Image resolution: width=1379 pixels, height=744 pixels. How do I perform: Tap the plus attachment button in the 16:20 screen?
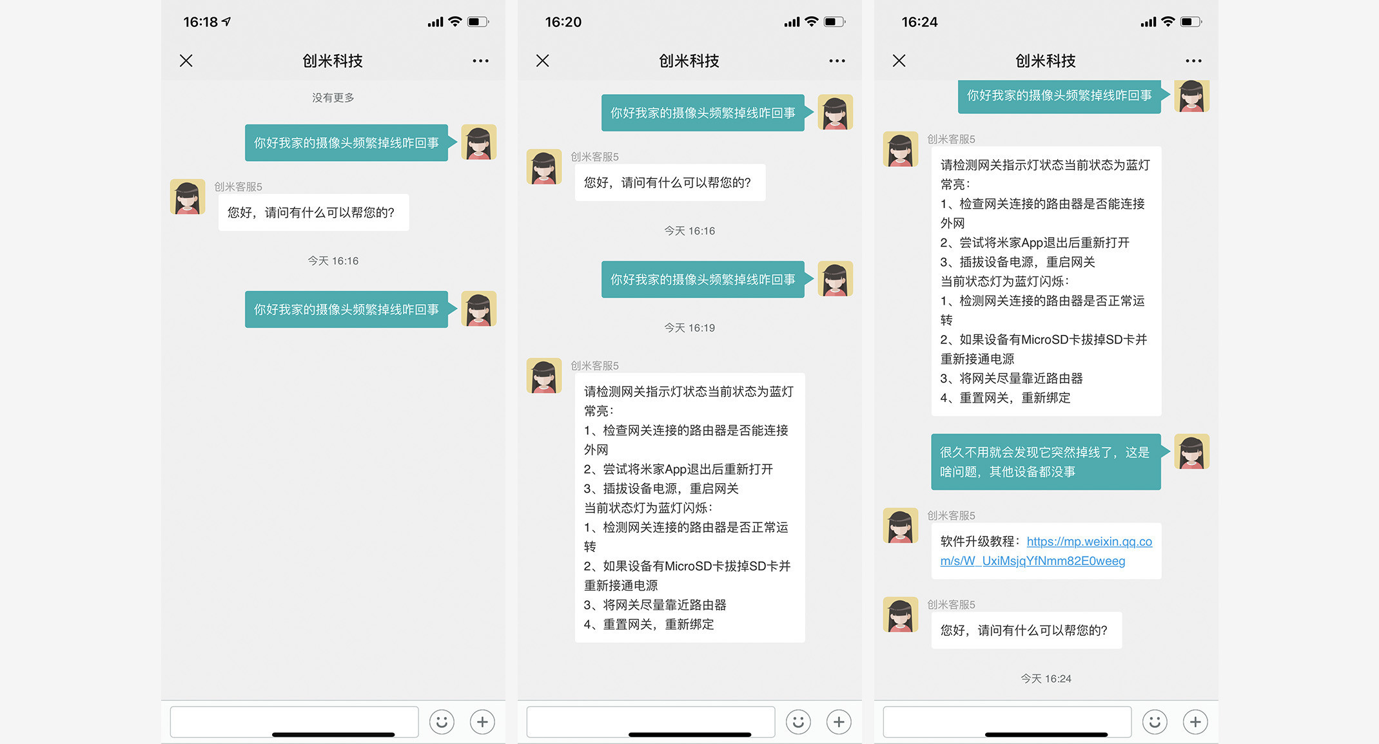[839, 722]
